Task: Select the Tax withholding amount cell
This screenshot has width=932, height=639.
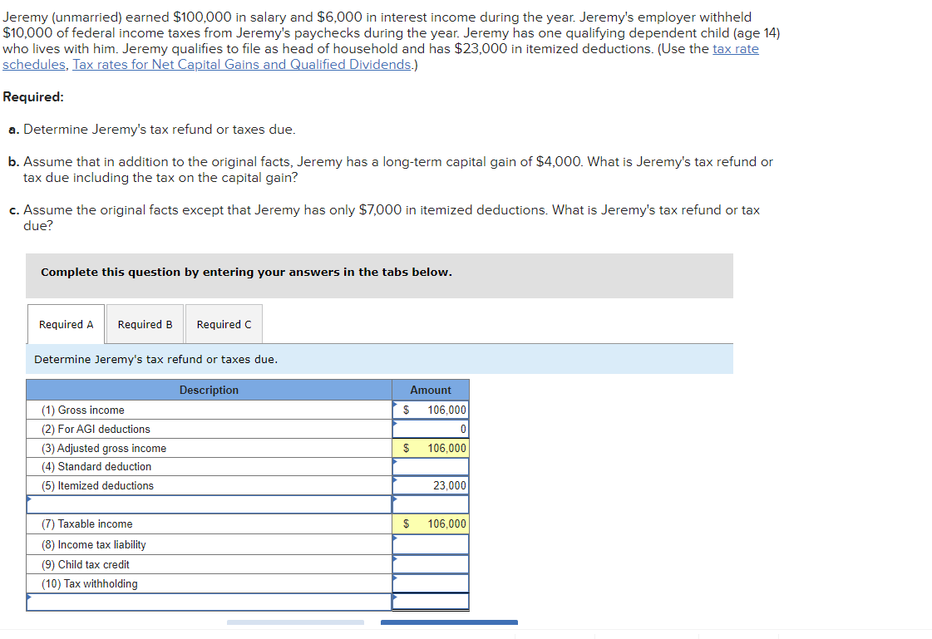Action: pyautogui.click(x=431, y=583)
